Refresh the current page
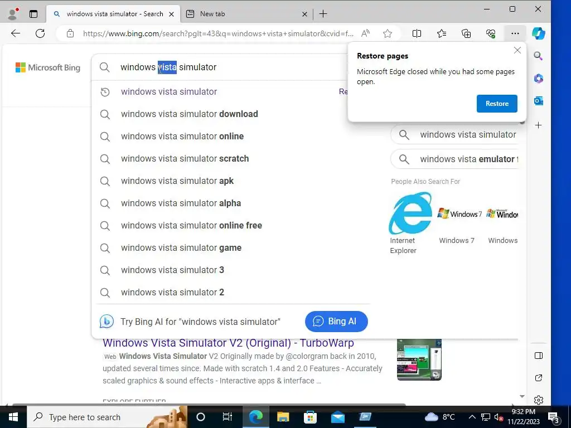 tap(40, 33)
